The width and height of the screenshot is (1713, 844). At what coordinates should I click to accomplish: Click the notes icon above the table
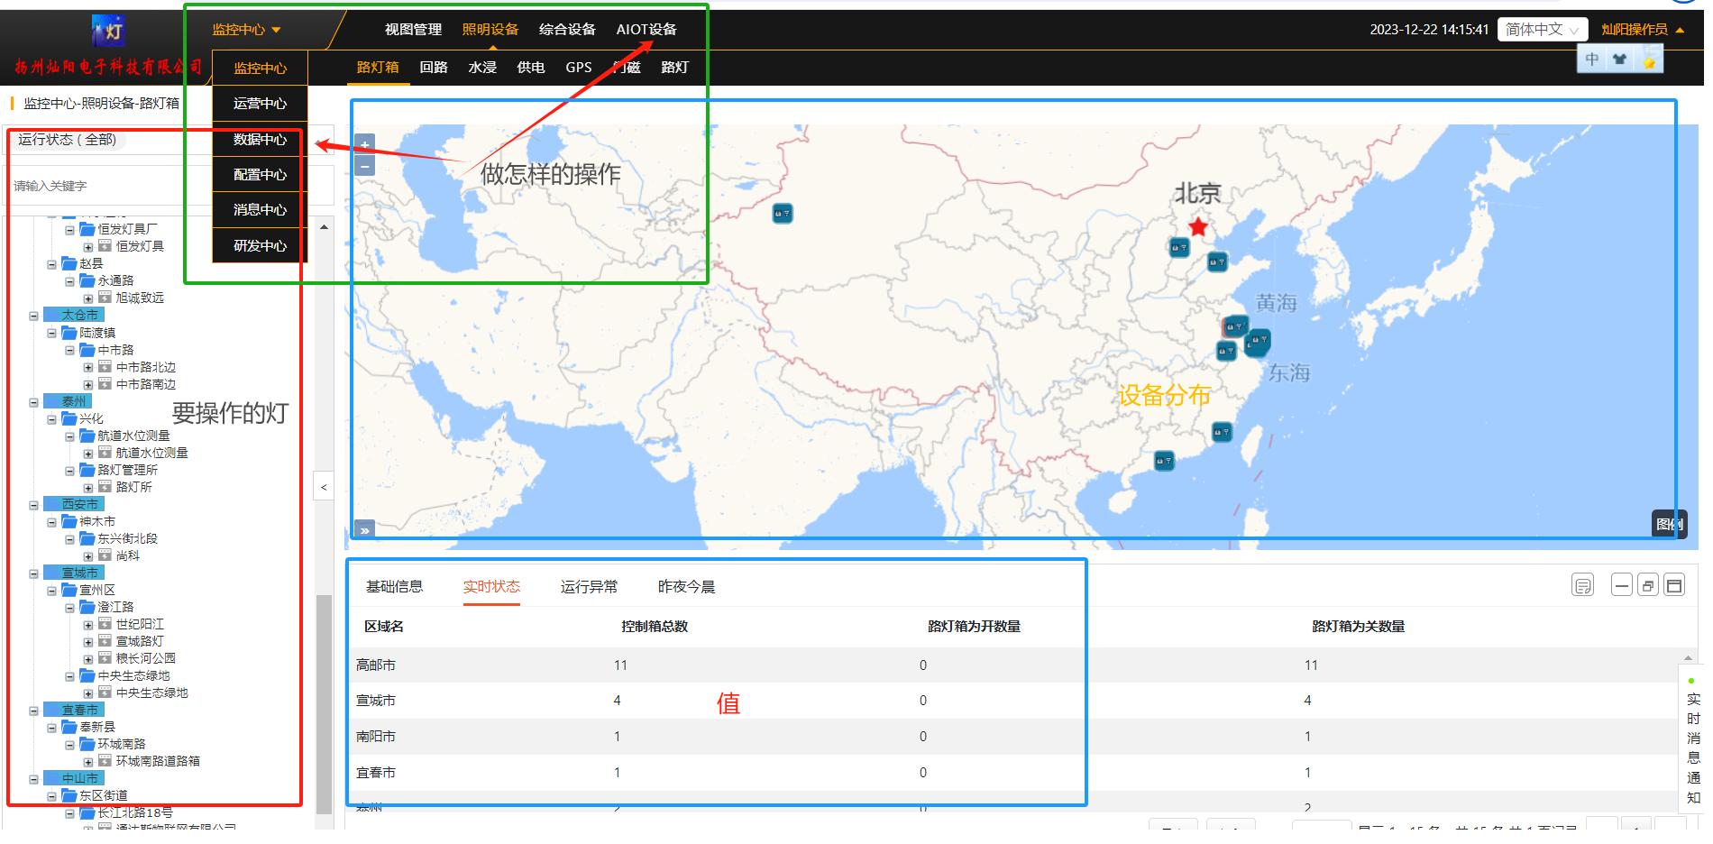pos(1582,586)
